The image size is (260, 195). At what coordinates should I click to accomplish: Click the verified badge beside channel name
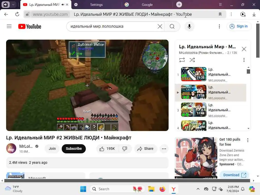pyautogui.click(x=37, y=146)
